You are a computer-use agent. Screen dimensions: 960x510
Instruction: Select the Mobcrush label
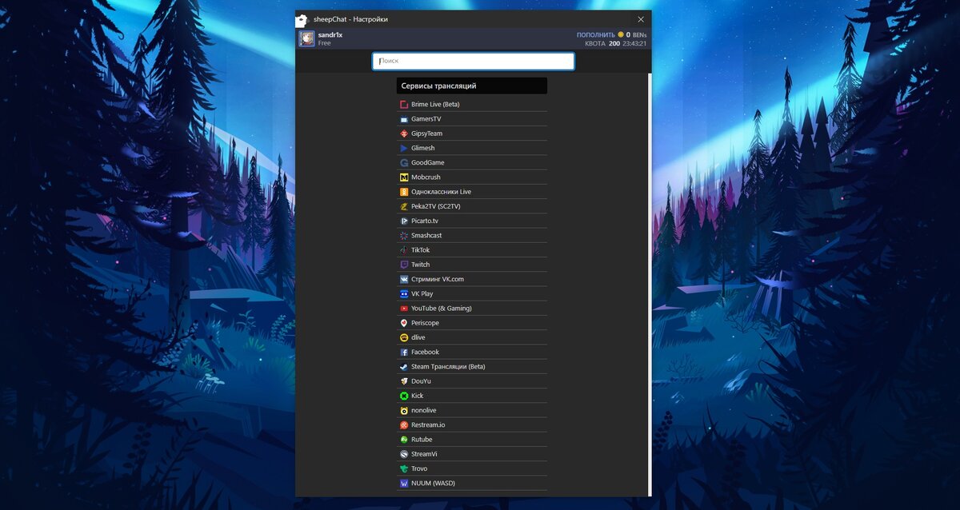426,177
